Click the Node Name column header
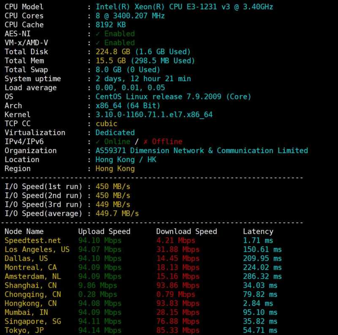Viewport: 338px width, 335px height. point(24,232)
